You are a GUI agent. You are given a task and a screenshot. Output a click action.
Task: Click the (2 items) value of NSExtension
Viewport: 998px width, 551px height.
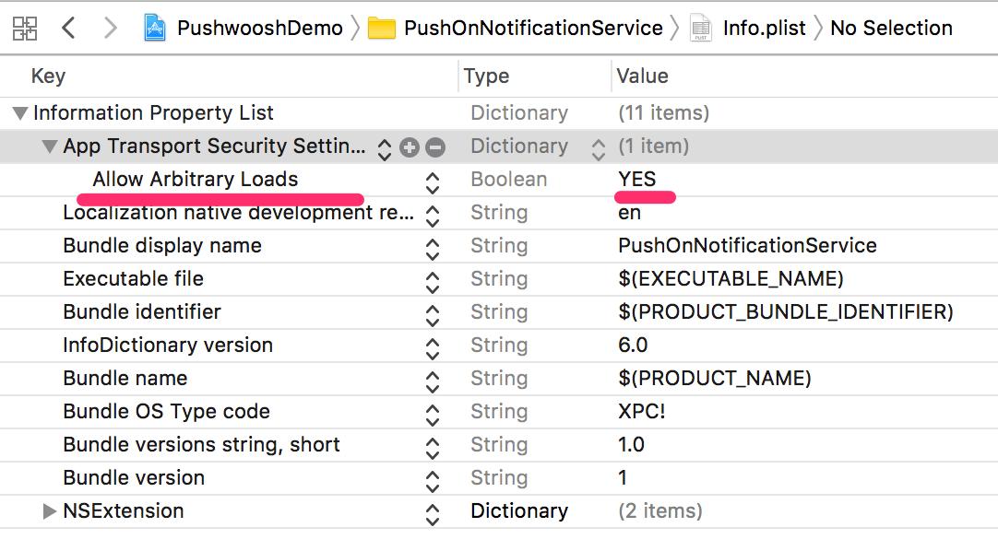660,511
